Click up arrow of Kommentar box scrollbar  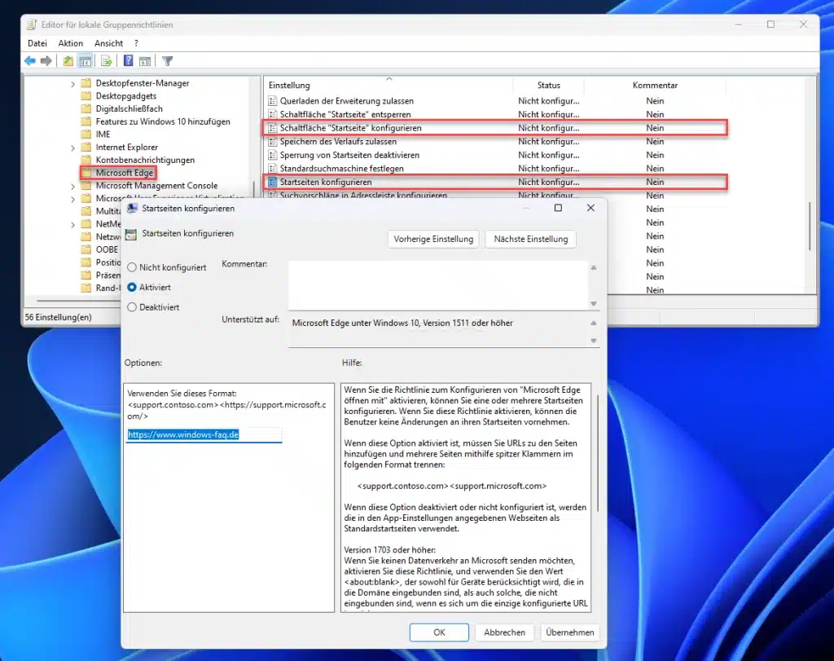pyautogui.click(x=594, y=267)
